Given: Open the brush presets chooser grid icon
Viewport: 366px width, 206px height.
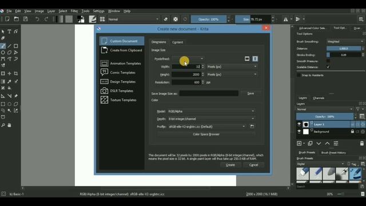Looking at the screenshot, I should [x=102, y=19].
